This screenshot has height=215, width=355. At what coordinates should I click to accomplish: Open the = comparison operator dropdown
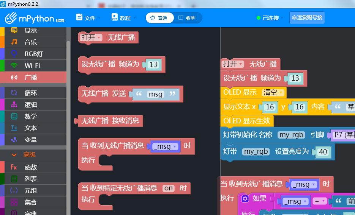coord(319,201)
